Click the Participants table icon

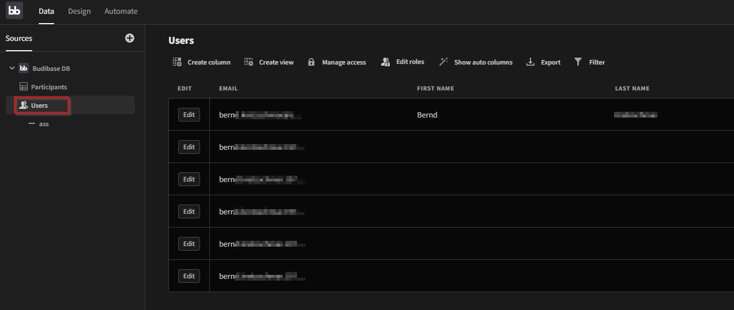(x=24, y=87)
